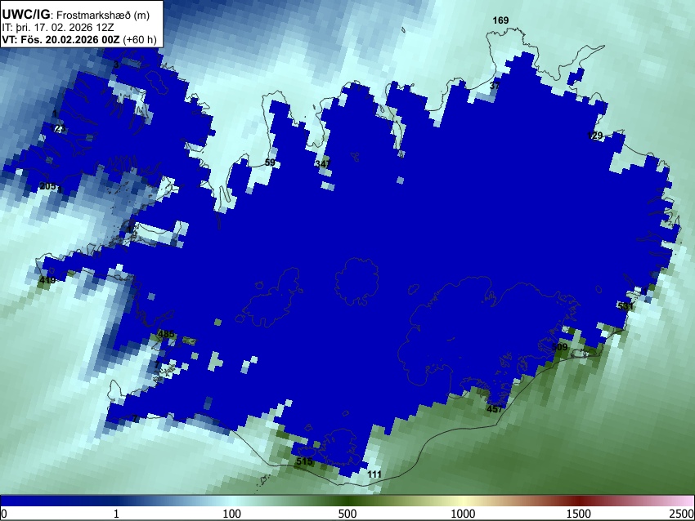The width and height of the screenshot is (695, 521).
Task: Click the pale yellow part of the color bar
Action: click(x=463, y=501)
